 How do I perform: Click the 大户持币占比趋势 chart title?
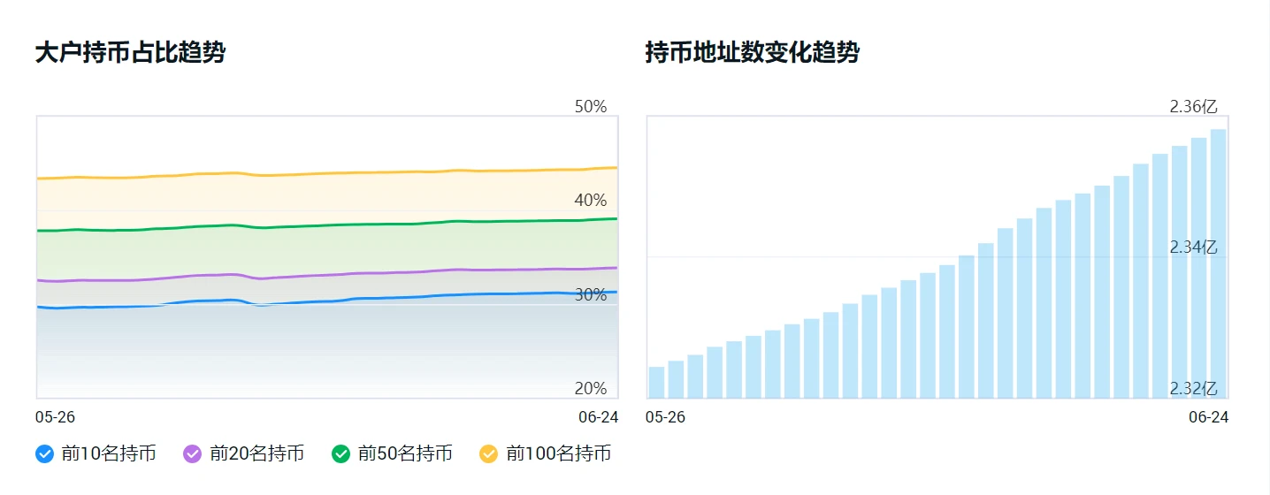[130, 53]
